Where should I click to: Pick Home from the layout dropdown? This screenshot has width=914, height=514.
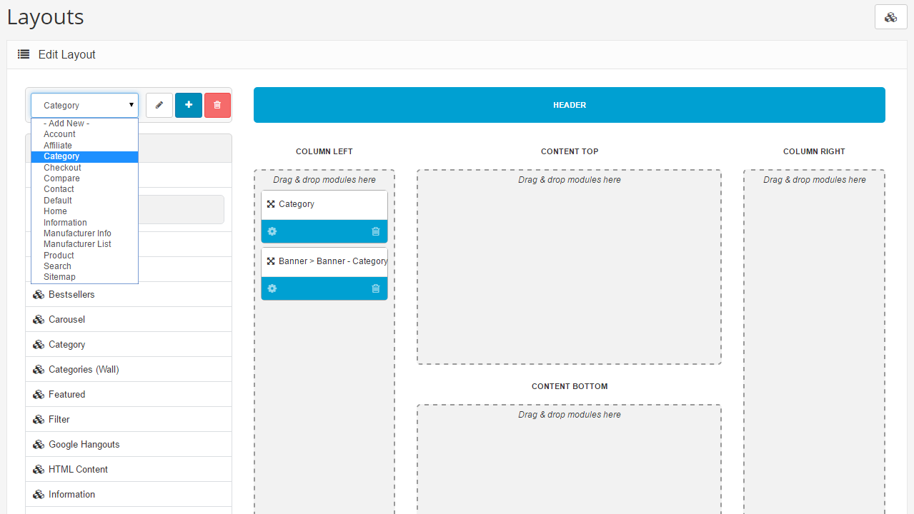(84, 211)
